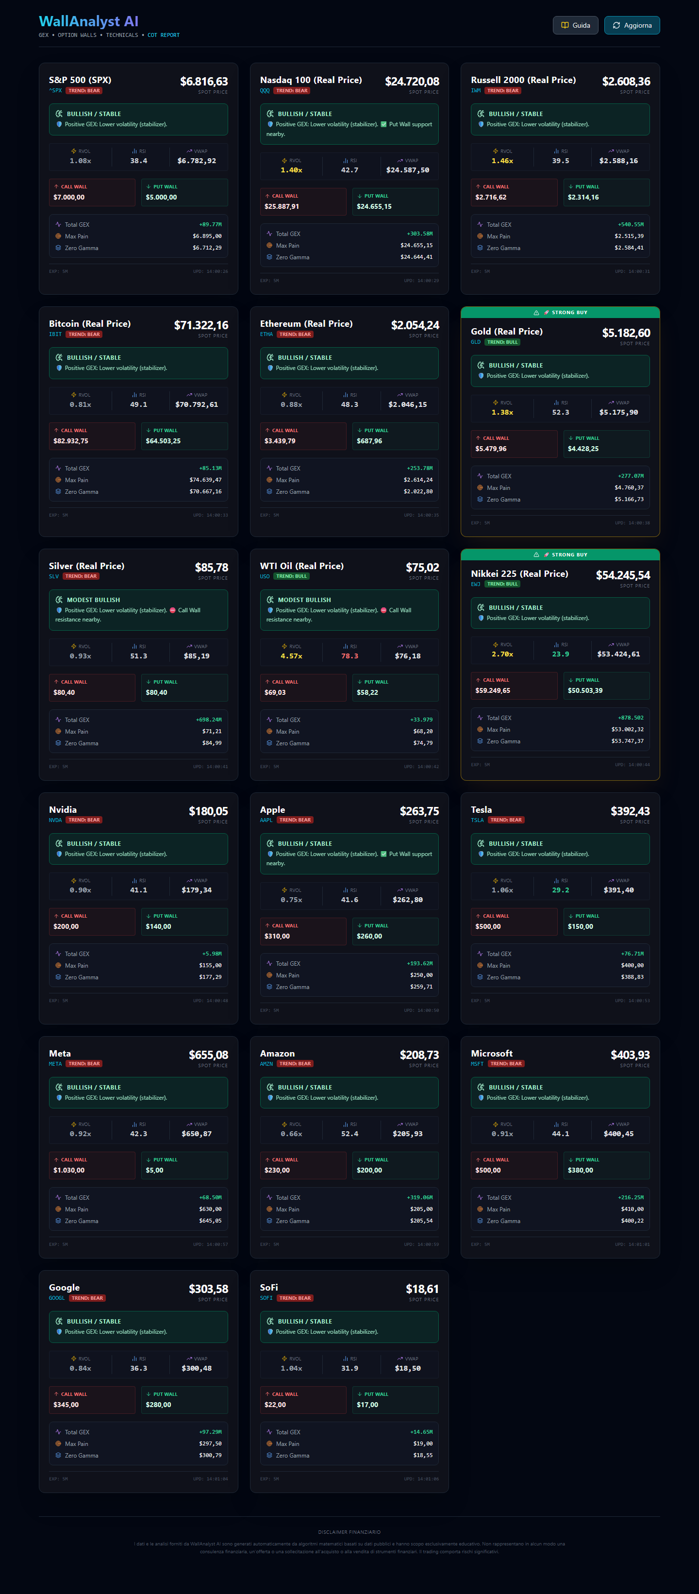Click the green checkmark in Nasdaq 100 signal box
Screen dimensions: 699x1594
tap(383, 124)
